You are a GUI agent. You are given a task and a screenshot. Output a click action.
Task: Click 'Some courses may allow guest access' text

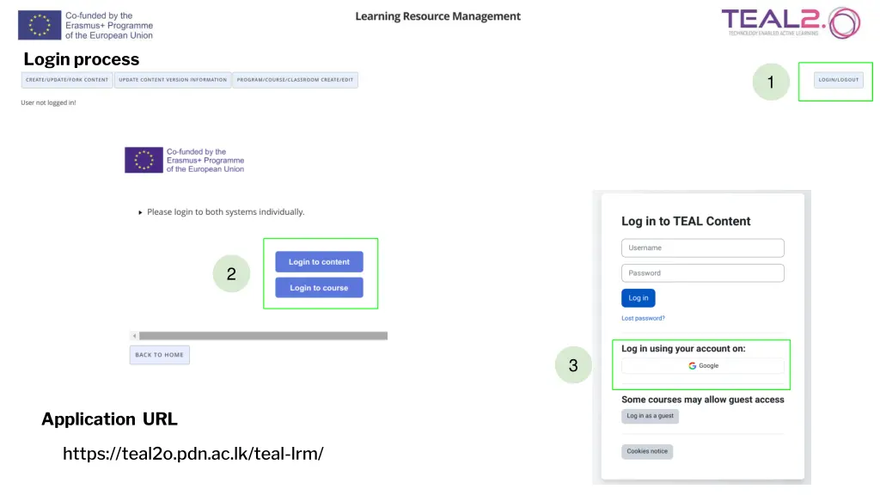(x=703, y=400)
